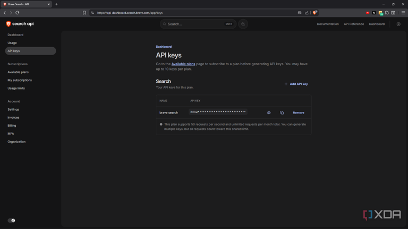Focus the Search... box in the header
Screen dimensions: 408x229
tap(198, 24)
